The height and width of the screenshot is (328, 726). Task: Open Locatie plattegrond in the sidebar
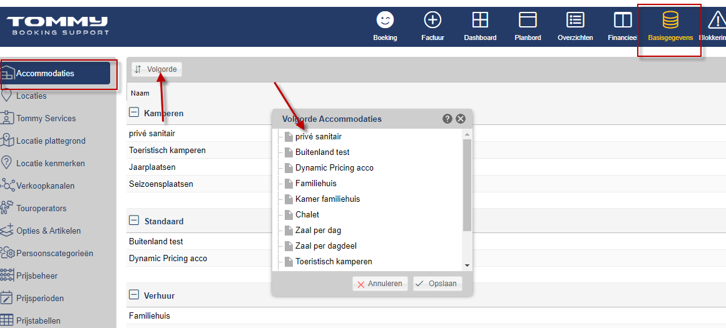point(51,141)
